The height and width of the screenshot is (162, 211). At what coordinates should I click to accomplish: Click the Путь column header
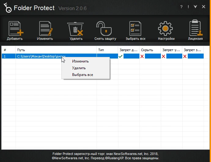pyautogui.click(x=56, y=50)
